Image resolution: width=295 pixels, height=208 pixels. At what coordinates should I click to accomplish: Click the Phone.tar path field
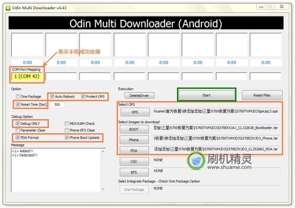(x=216, y=139)
